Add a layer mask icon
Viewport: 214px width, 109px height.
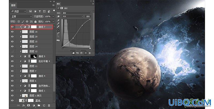[x=29, y=105]
